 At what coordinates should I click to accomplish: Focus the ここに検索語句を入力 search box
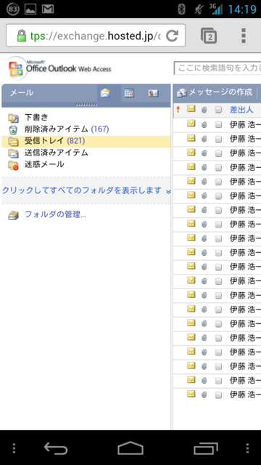[x=217, y=68]
